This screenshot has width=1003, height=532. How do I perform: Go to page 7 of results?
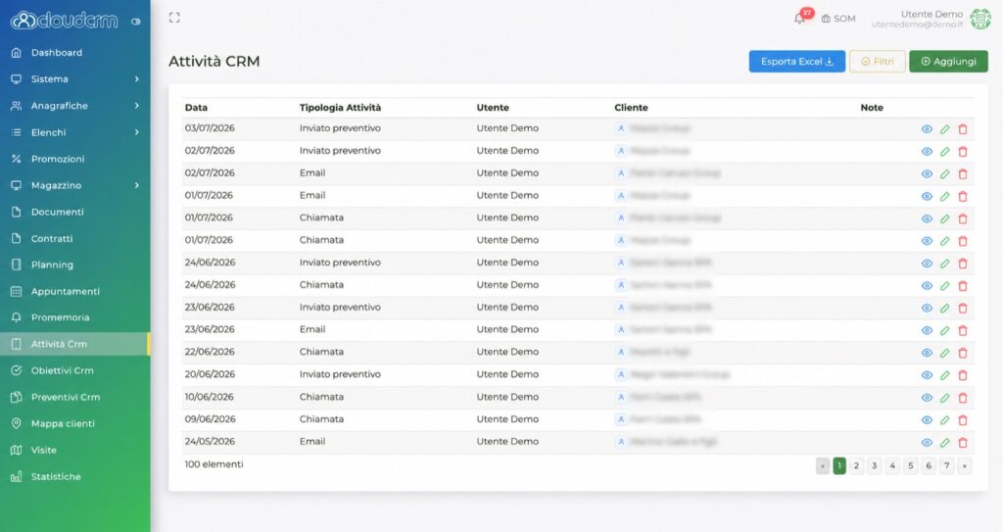947,466
